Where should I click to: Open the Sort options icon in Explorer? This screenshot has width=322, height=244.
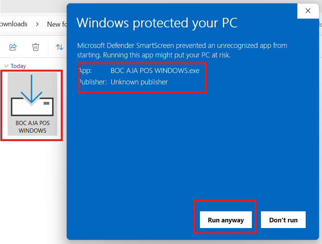(x=59, y=47)
